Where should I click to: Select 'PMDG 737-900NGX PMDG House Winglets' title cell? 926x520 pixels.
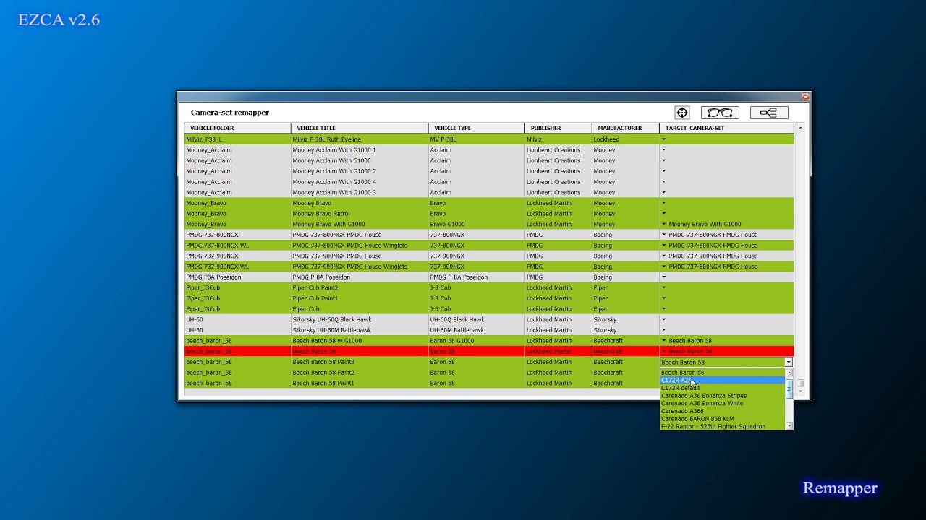(360, 266)
